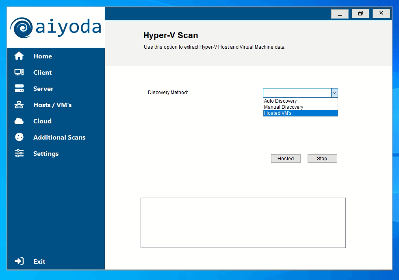The image size is (399, 280).
Task: Close the aiyoda window
Action: click(x=381, y=13)
